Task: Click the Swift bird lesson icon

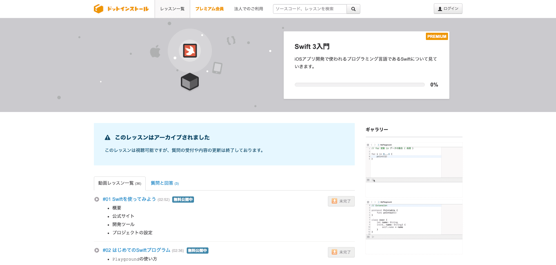Action: 190,51
